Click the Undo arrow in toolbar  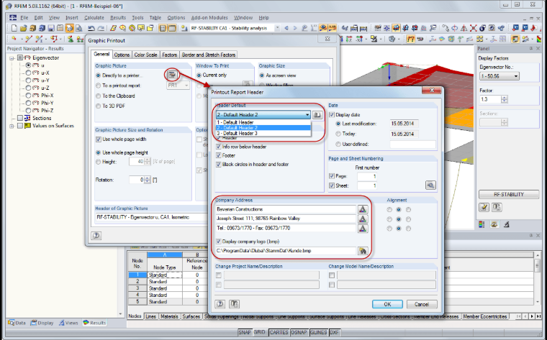click(91, 28)
